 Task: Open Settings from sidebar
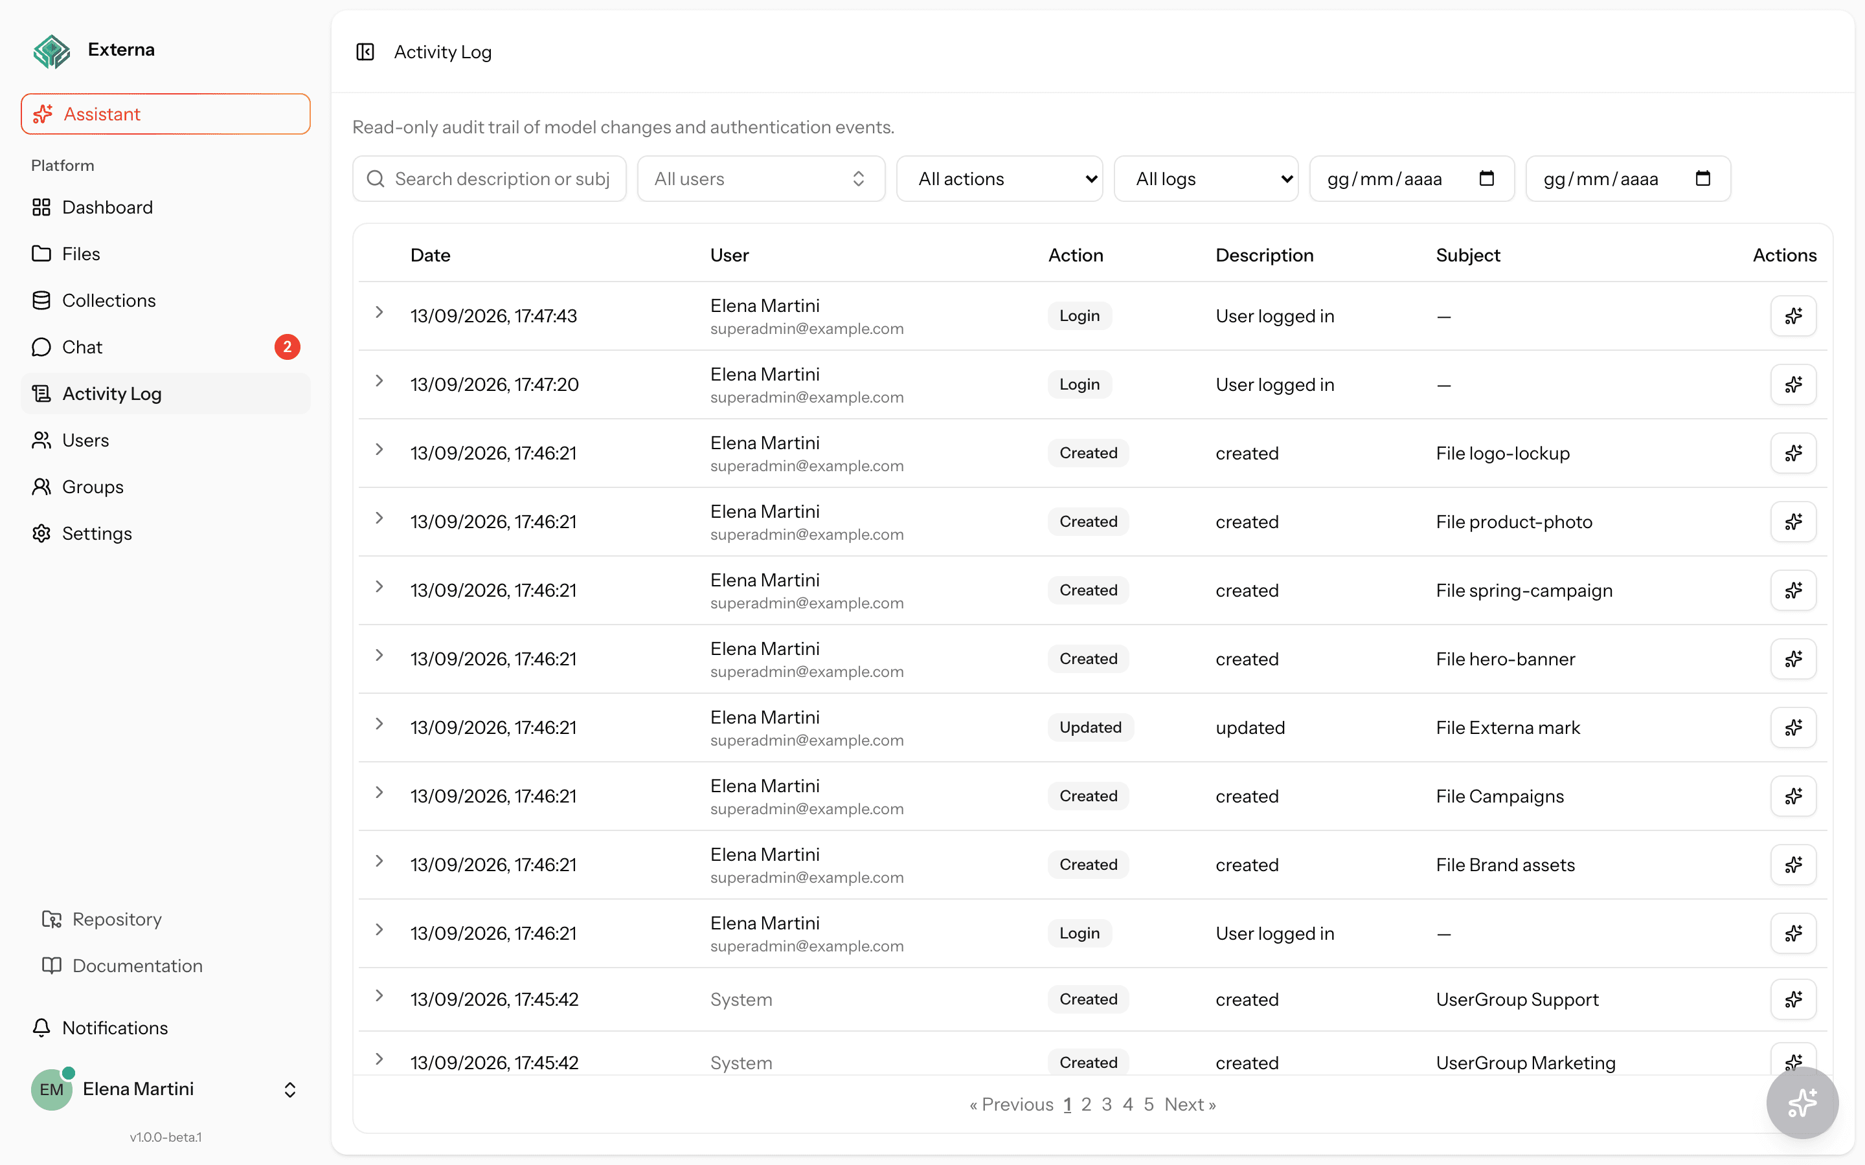click(166, 533)
